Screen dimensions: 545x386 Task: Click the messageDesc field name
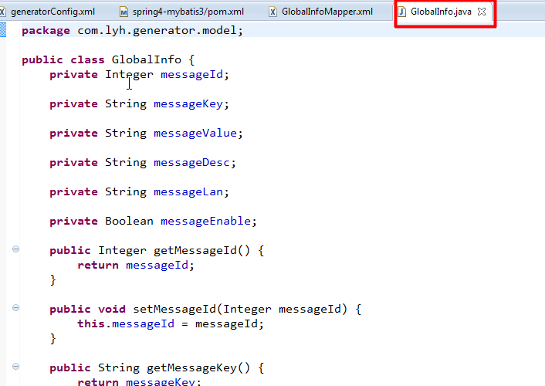pyautogui.click(x=191, y=162)
